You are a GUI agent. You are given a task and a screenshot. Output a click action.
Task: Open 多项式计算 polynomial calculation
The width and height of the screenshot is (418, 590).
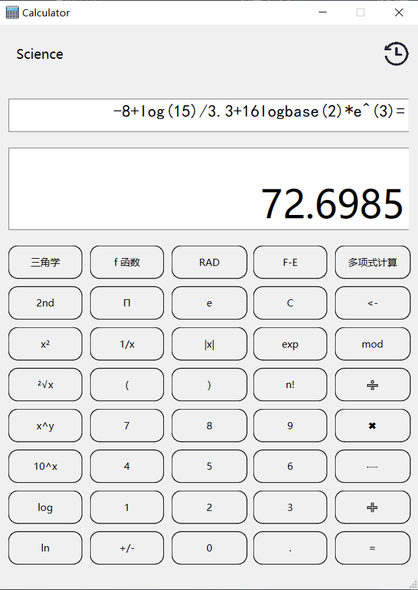click(372, 262)
